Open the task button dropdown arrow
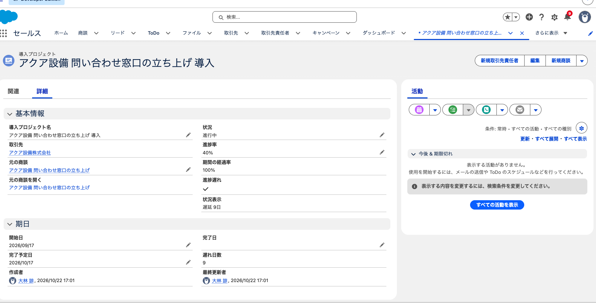 click(469, 110)
